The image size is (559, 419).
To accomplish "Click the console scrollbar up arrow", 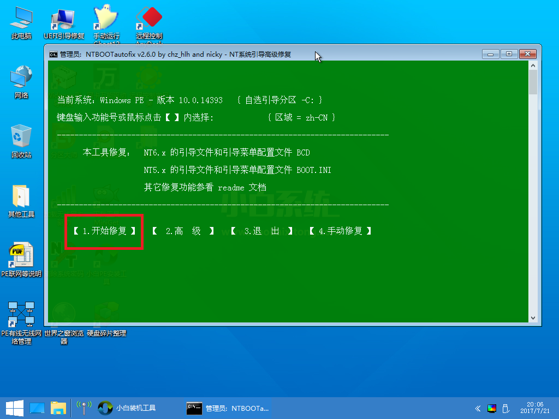I will coord(533,65).
